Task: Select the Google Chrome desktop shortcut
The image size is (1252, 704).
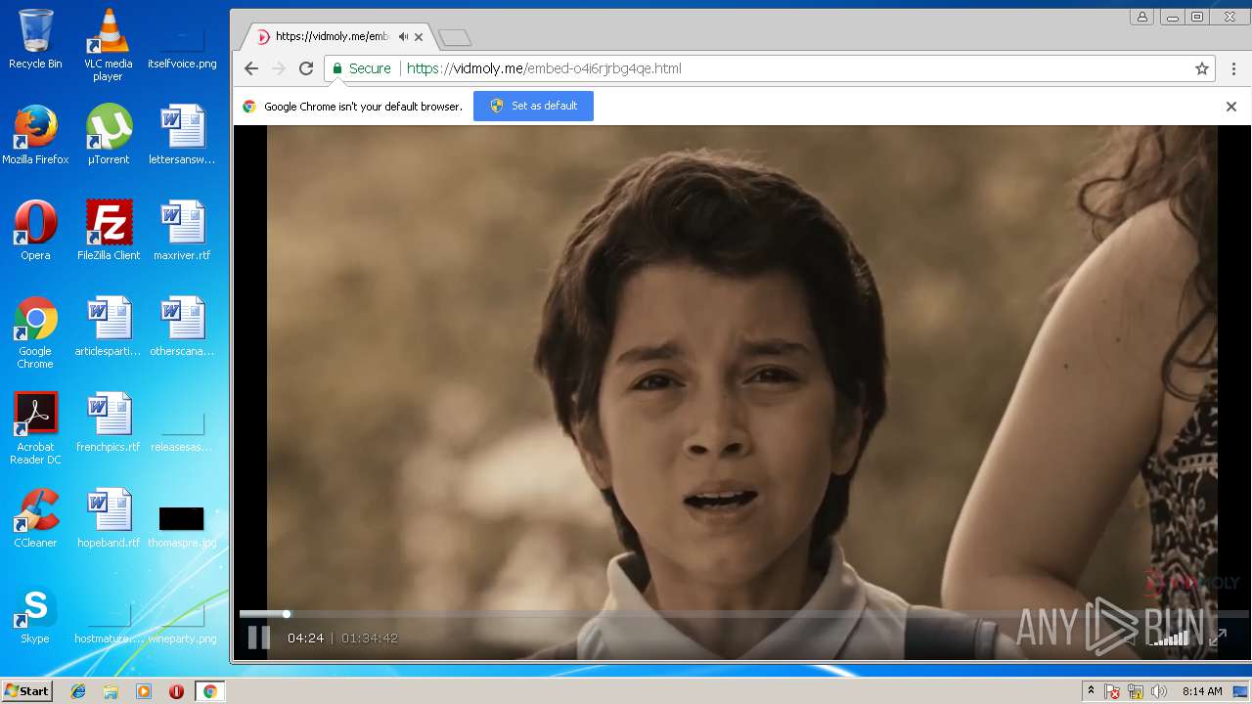Action: pyautogui.click(x=35, y=332)
